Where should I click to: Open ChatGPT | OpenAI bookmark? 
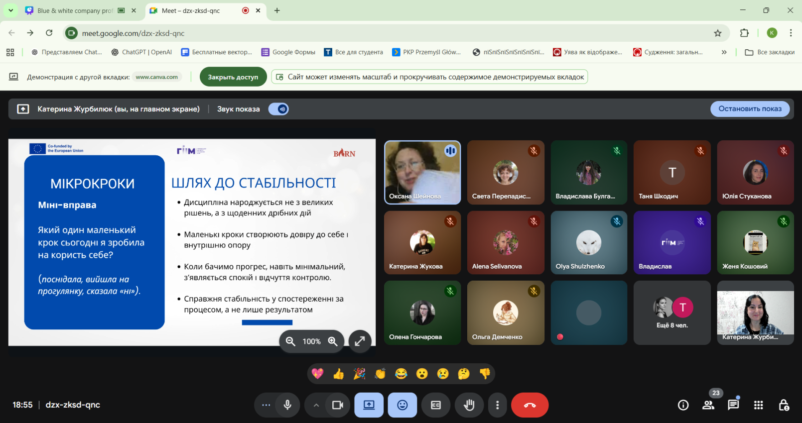[141, 52]
